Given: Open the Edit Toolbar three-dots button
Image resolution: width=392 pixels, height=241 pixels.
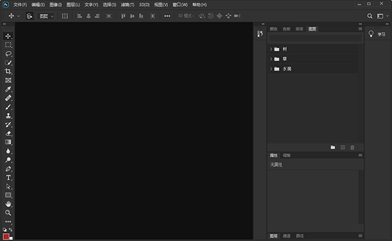Looking at the screenshot, I should click(x=8, y=221).
